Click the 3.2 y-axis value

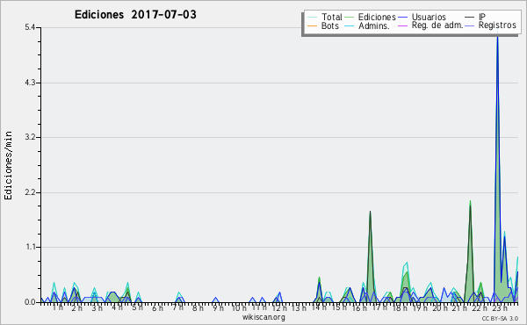point(30,137)
